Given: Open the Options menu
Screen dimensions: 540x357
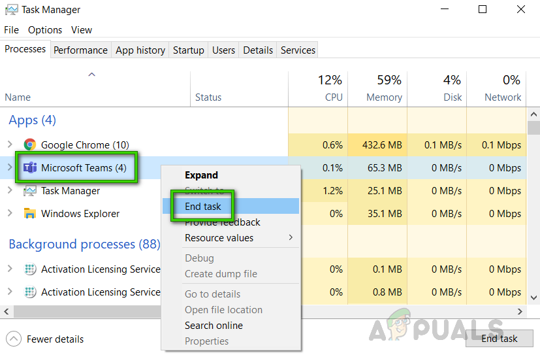Looking at the screenshot, I should (x=45, y=30).
